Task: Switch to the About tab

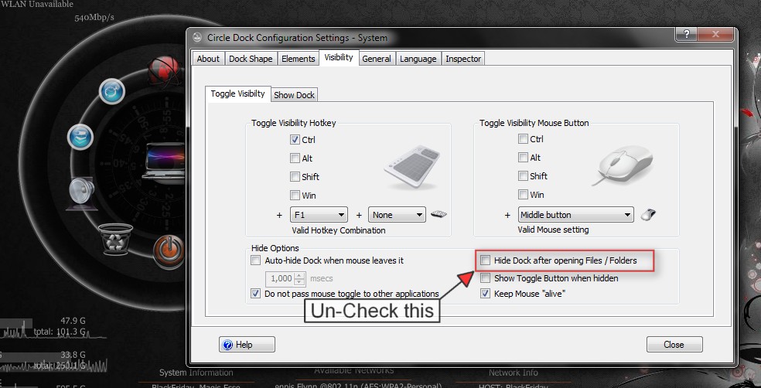Action: pos(208,59)
